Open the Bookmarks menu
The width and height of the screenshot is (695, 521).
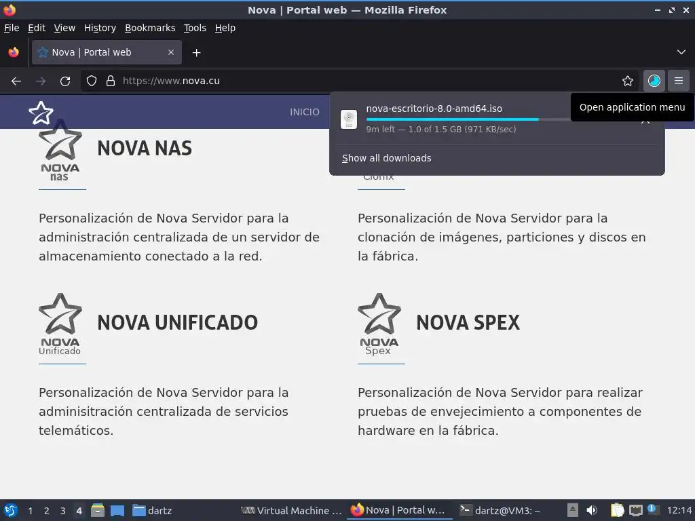click(150, 28)
